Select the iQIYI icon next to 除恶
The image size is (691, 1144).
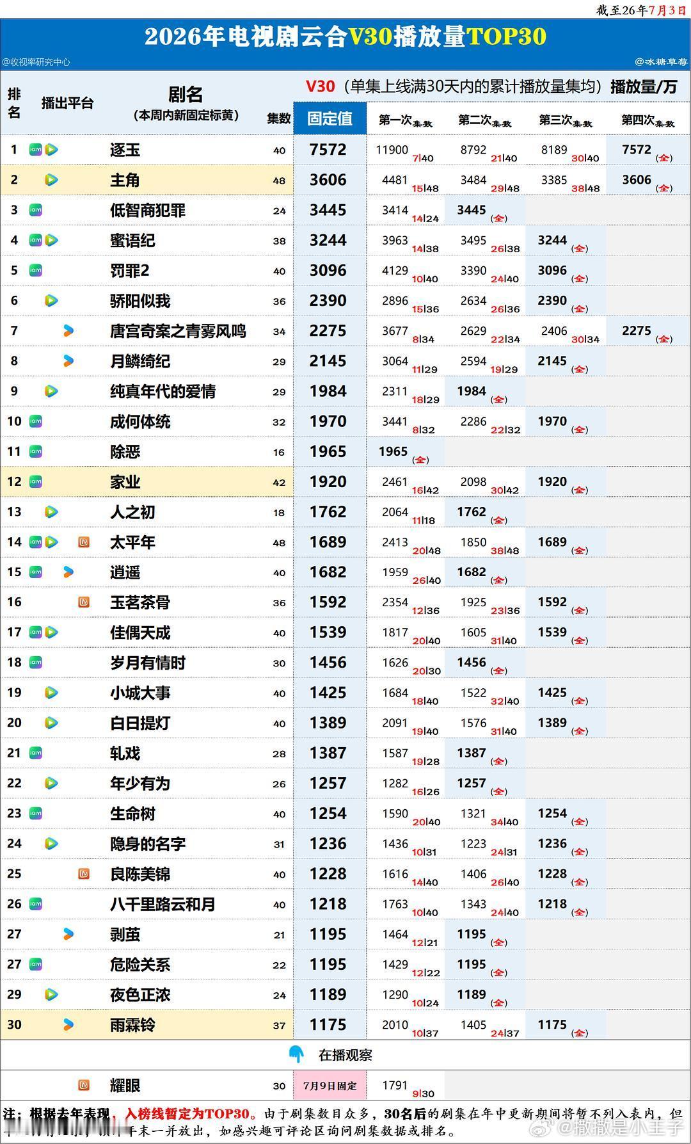pyautogui.click(x=36, y=451)
